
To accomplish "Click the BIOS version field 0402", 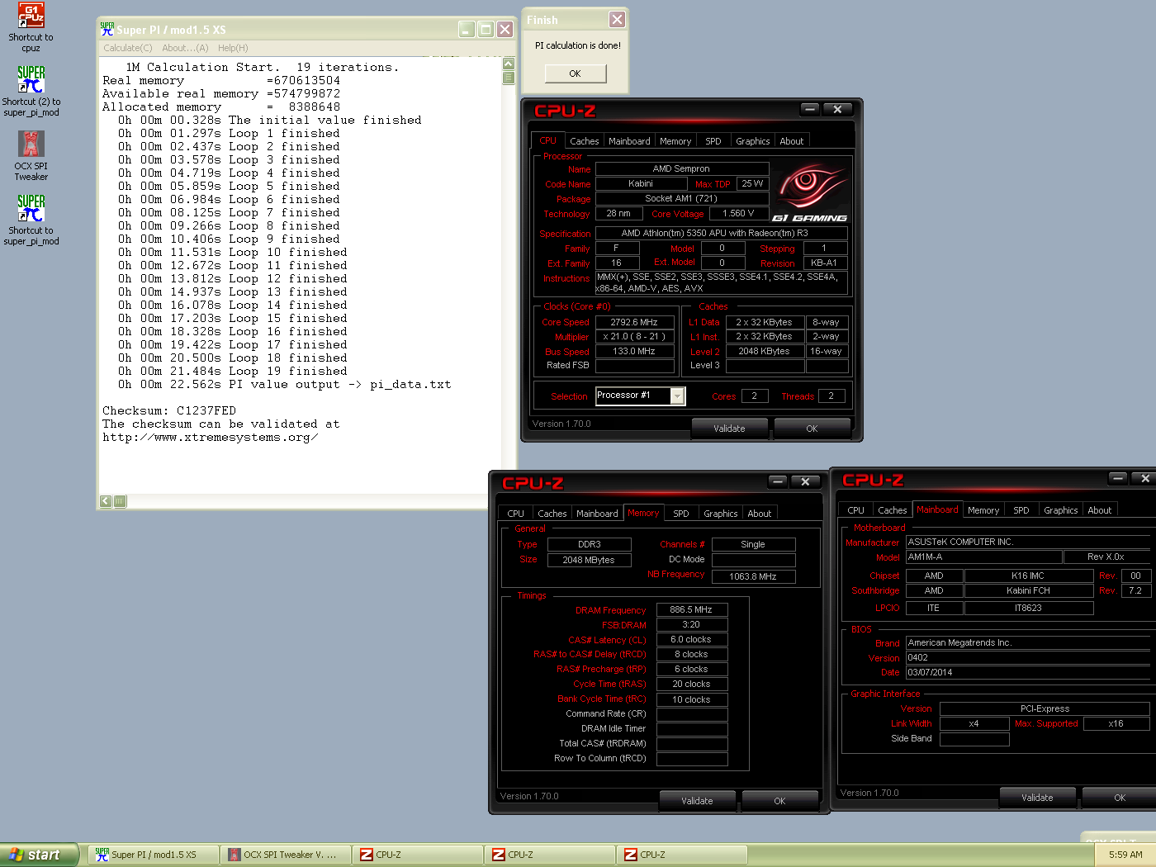I will [1028, 658].
